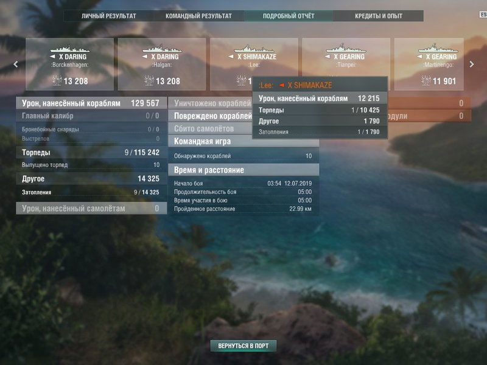The height and width of the screenshot is (365, 487).
Task: Click the damage icon on Halgan's card
Action: 149,81
